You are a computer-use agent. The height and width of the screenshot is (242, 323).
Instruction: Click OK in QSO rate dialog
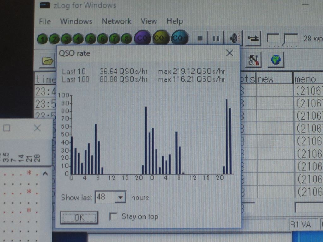[79, 217]
